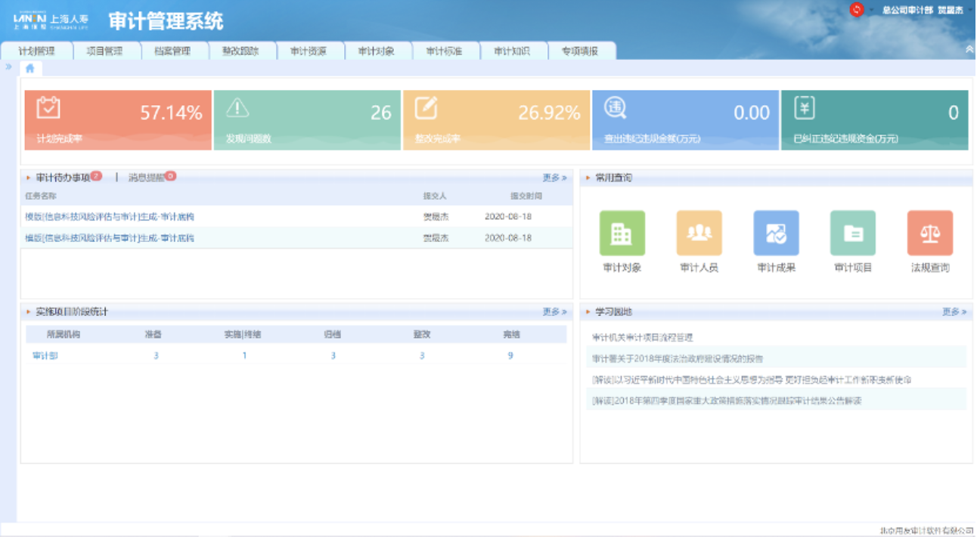Click the home icon tab
Viewport: 977px width, 552px height.
pyautogui.click(x=30, y=69)
